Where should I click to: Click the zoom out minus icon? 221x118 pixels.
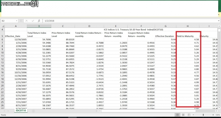pyautogui.click(x=193, y=115)
